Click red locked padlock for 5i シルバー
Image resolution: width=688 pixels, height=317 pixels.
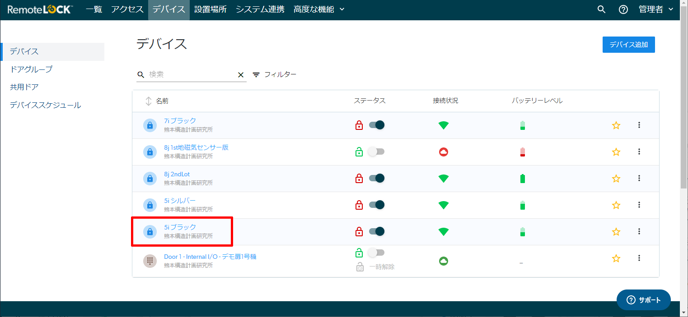coord(359,205)
